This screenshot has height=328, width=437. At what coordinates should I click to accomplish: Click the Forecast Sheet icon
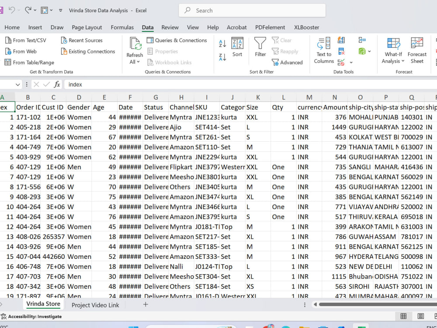417,50
